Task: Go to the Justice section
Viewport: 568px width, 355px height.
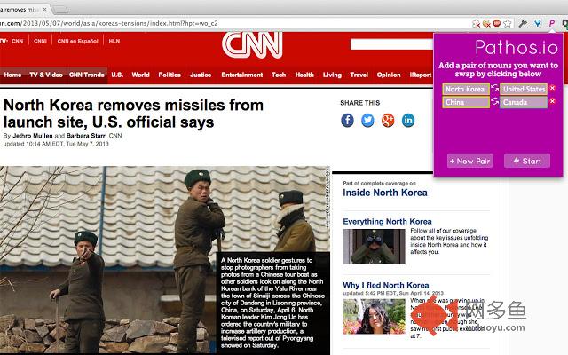Action: [201, 75]
